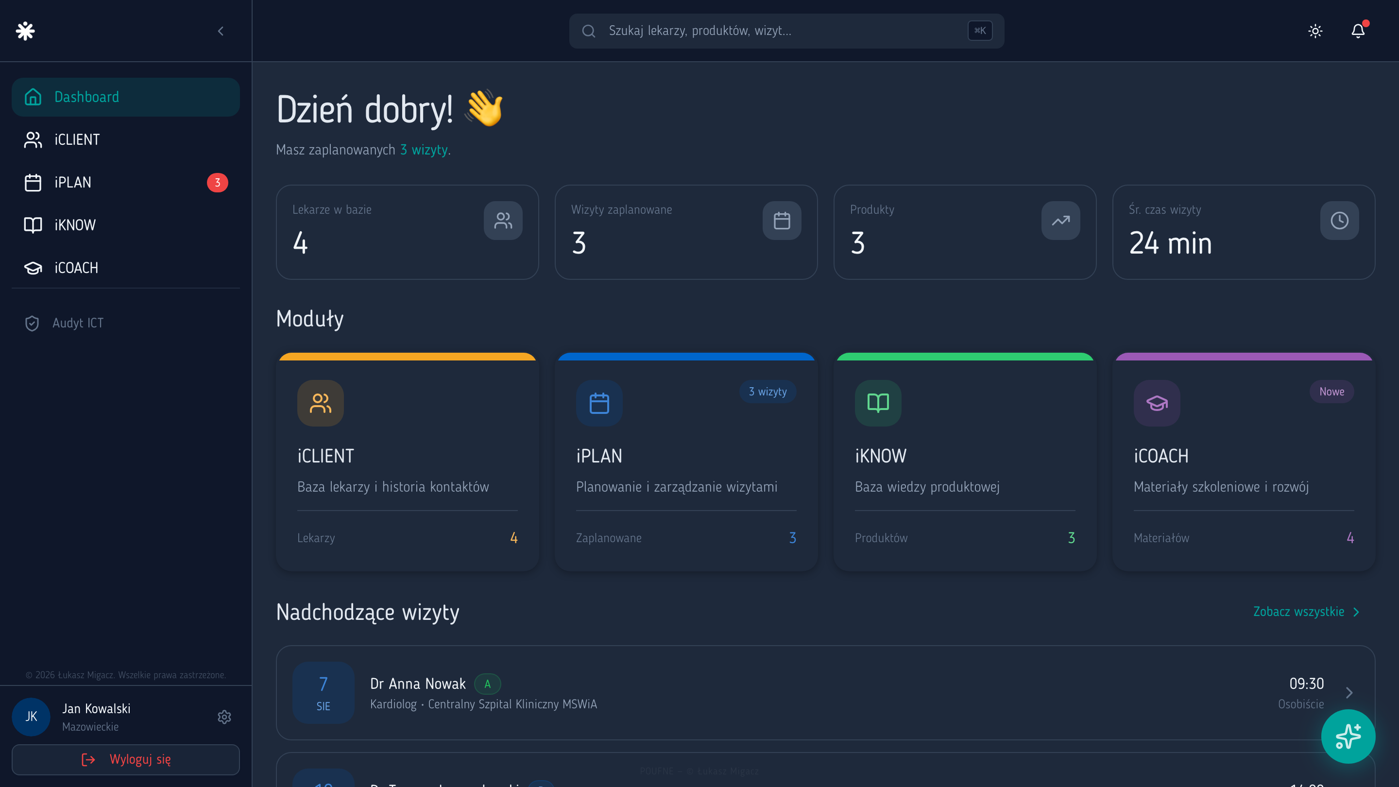Open notifications with the bell icon
1399x787 pixels.
point(1358,31)
